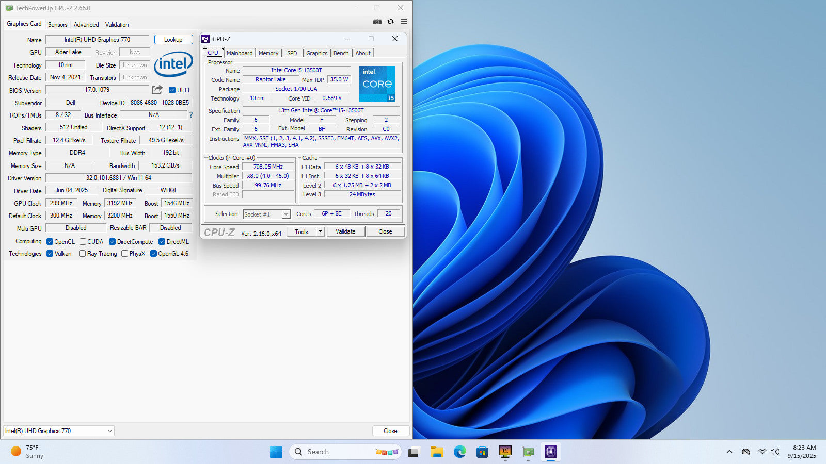Click the CPU Instructions list field
Image resolution: width=826 pixels, height=464 pixels.
(321, 141)
